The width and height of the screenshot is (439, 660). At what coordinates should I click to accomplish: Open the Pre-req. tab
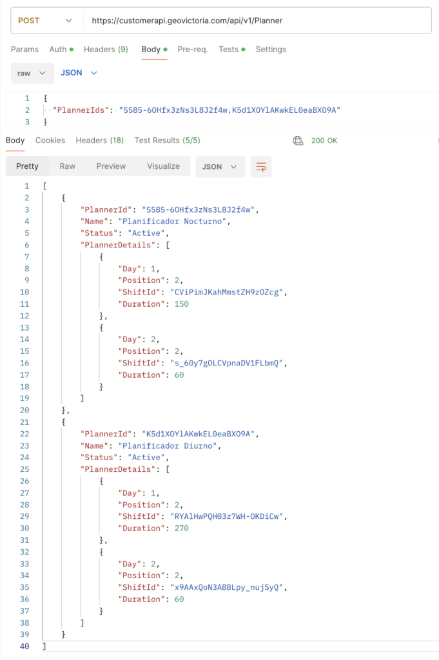pos(192,50)
